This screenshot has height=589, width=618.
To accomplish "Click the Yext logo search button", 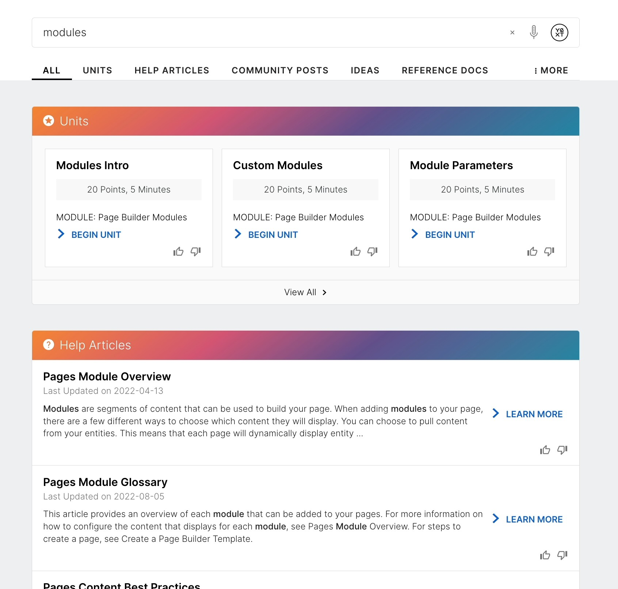I will pyautogui.click(x=559, y=33).
